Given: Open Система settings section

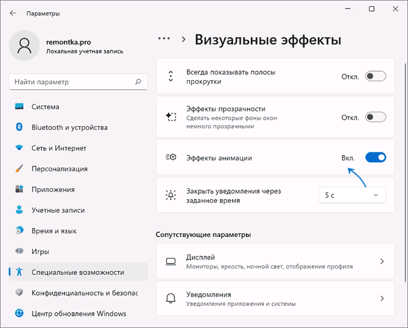Looking at the screenshot, I should pyautogui.click(x=79, y=107).
